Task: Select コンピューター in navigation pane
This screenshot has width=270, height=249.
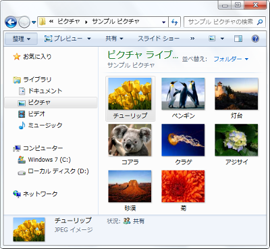Action: (x=43, y=148)
